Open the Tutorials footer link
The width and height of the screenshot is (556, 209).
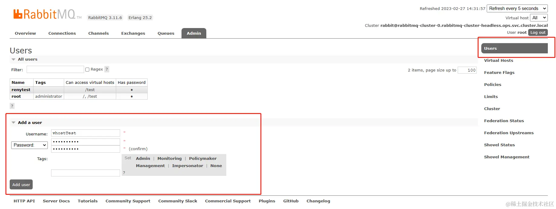88,201
